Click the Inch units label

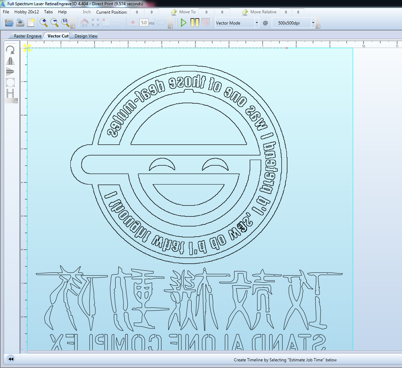pos(86,12)
